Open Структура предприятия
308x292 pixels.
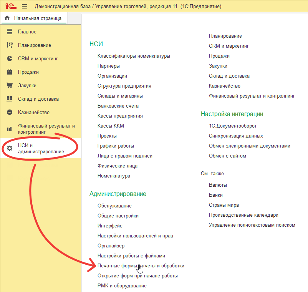point(124,86)
